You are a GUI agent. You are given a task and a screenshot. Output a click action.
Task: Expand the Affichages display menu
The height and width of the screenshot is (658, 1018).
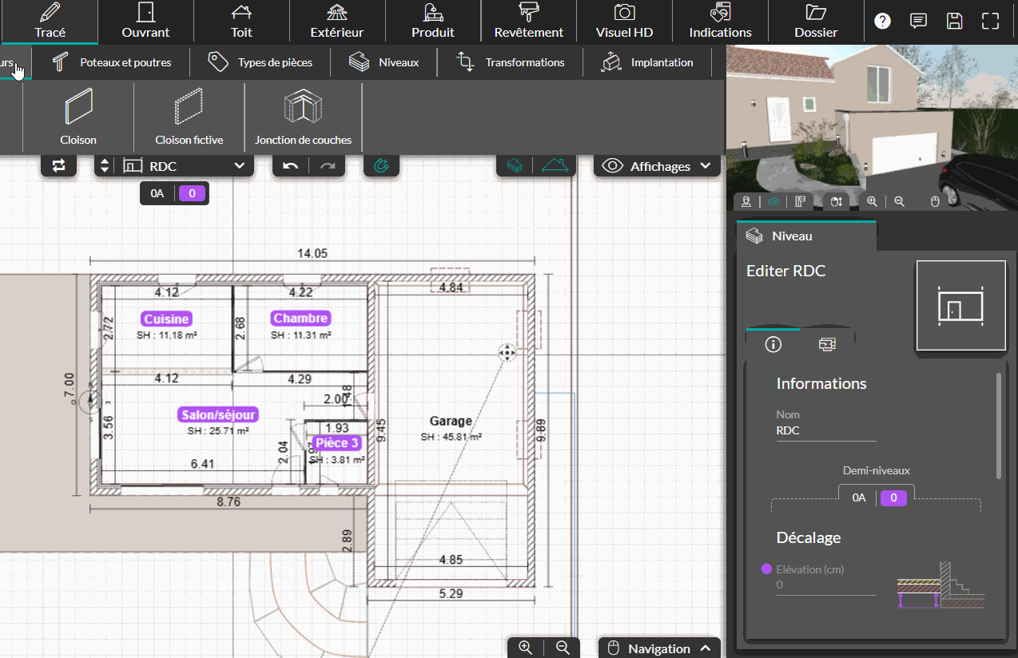(x=657, y=166)
